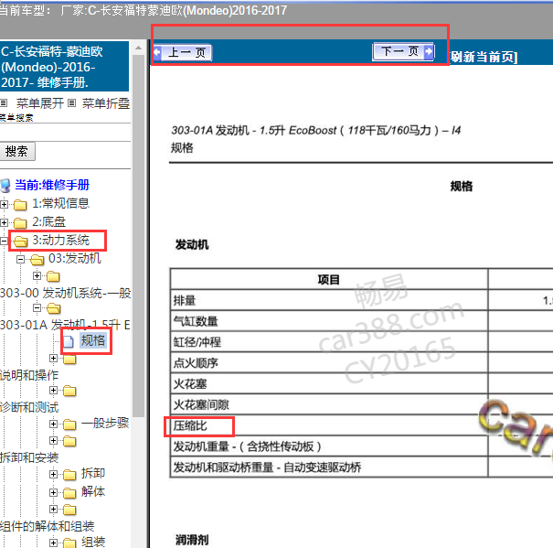Image resolution: width=553 pixels, height=548 pixels.
Task: Expand the 拆卸 folder node
Action: (x=53, y=474)
